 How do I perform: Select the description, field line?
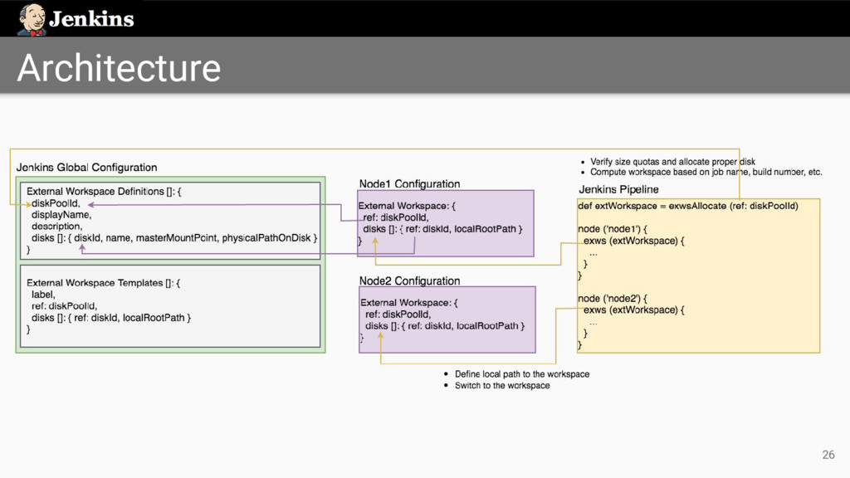(57, 226)
